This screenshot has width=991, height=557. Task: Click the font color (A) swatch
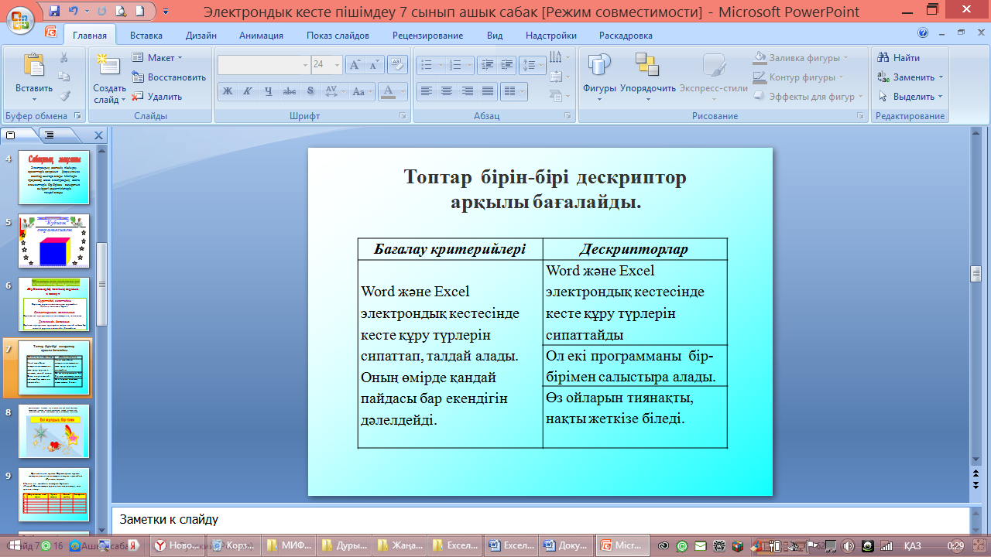(x=388, y=91)
